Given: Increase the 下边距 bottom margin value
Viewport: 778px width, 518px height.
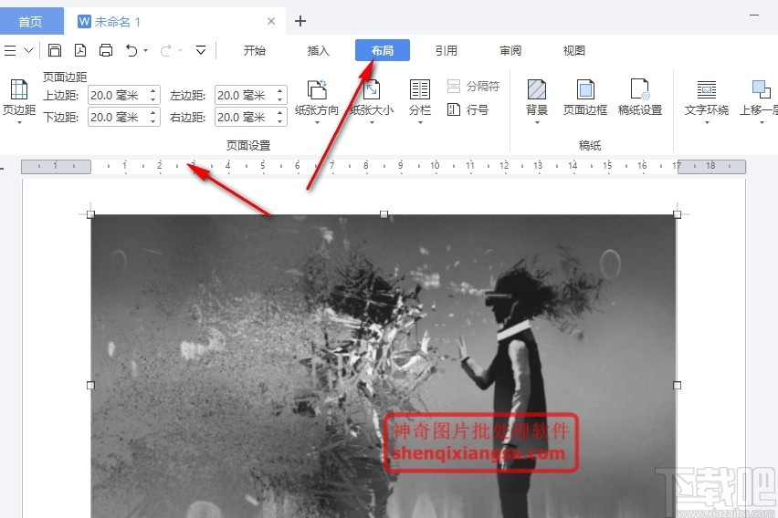Looking at the screenshot, I should (x=153, y=112).
